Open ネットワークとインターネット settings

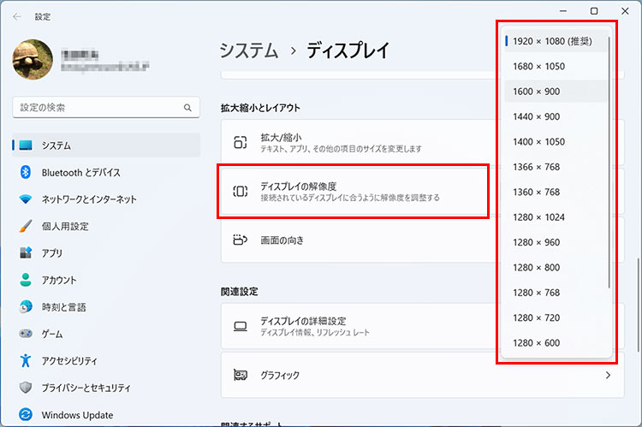(x=88, y=199)
